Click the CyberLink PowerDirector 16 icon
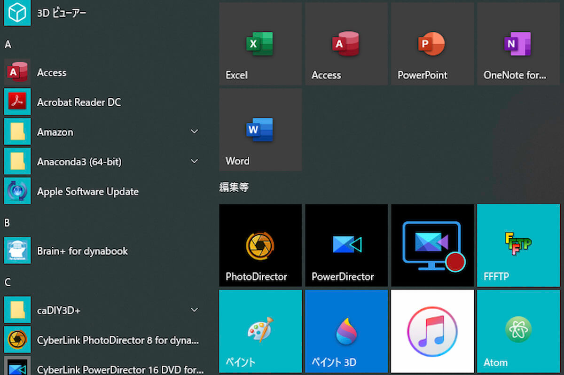This screenshot has width=564, height=375. click(x=17, y=366)
